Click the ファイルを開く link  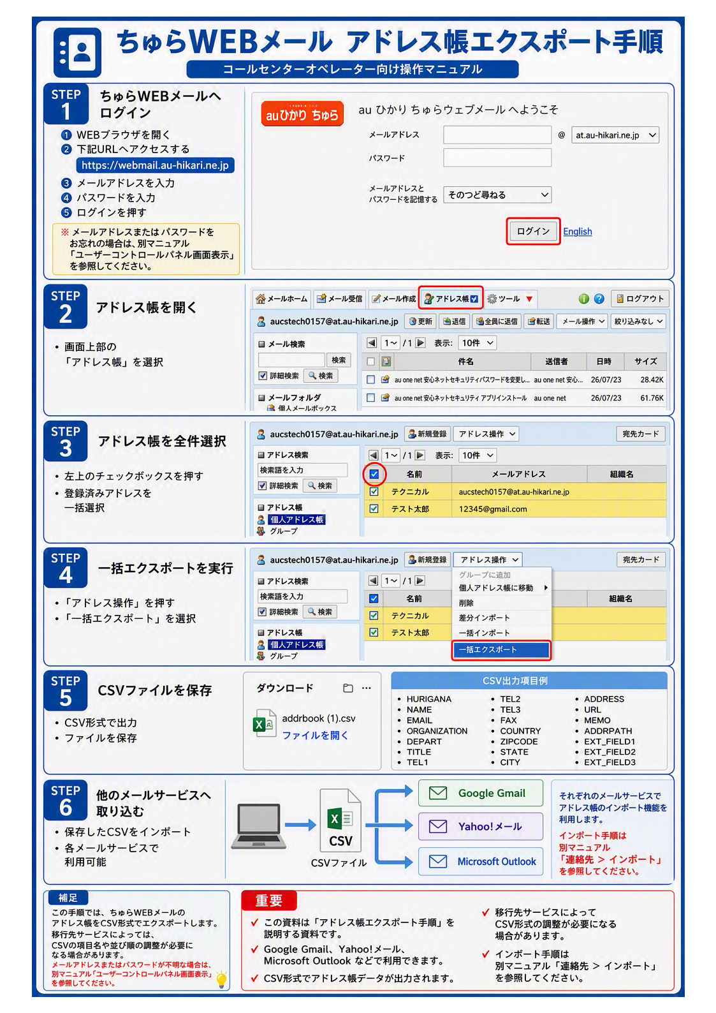pyautogui.click(x=315, y=736)
